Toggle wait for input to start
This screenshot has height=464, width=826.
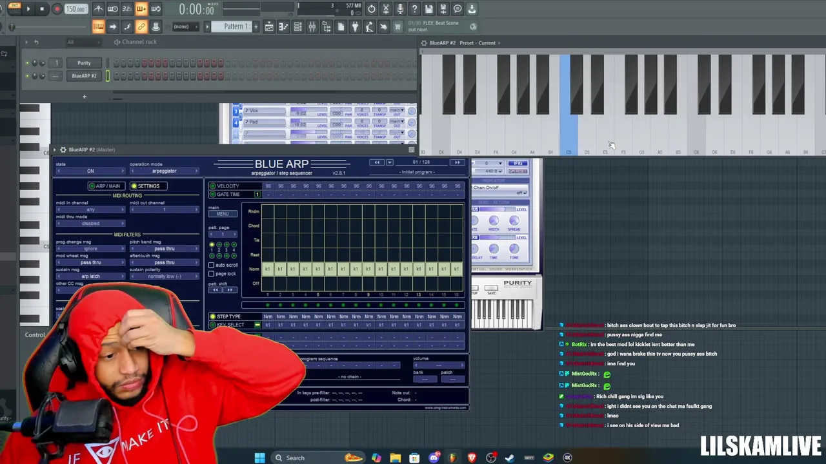click(x=113, y=9)
